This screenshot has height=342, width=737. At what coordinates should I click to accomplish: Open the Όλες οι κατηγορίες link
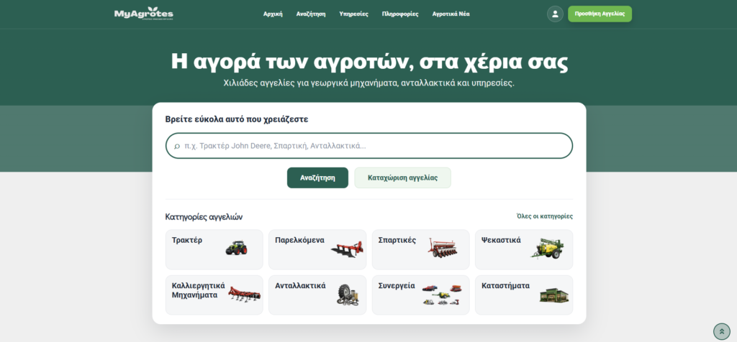[545, 216]
